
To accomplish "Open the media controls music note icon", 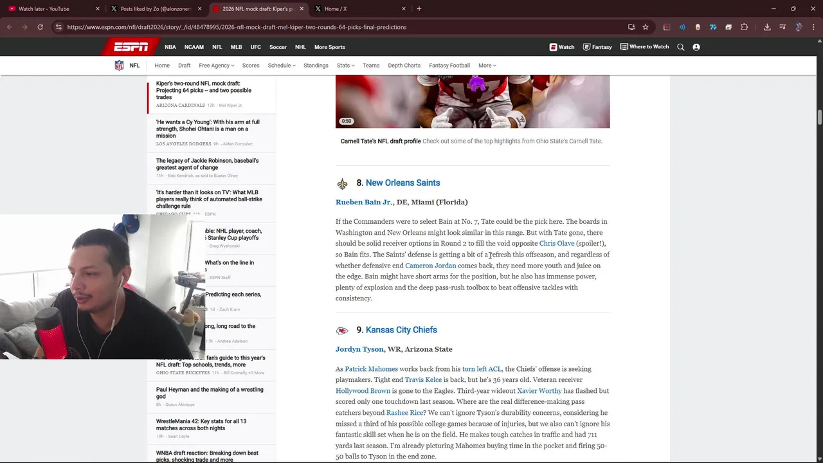I will pos(782,27).
